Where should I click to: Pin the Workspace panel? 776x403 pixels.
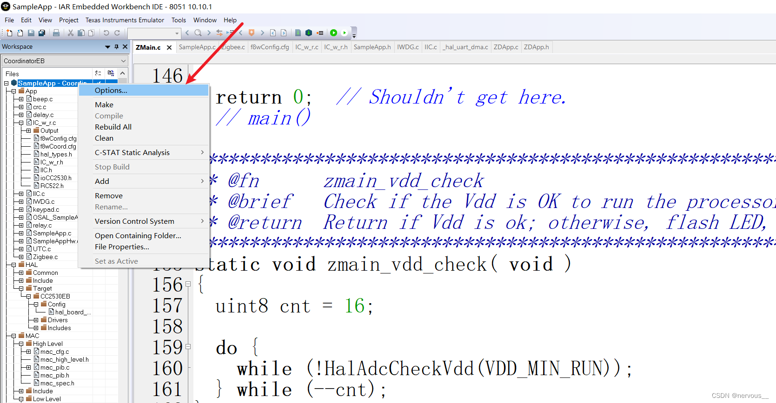click(117, 46)
